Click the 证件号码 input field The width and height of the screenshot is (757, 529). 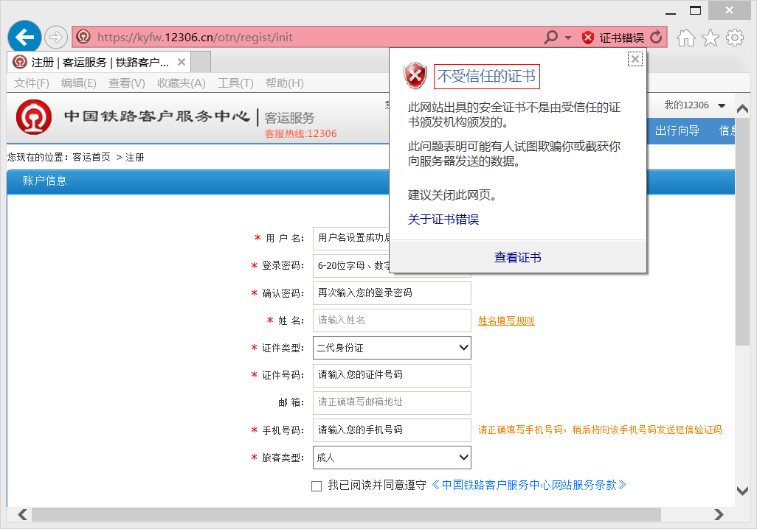[x=392, y=375]
